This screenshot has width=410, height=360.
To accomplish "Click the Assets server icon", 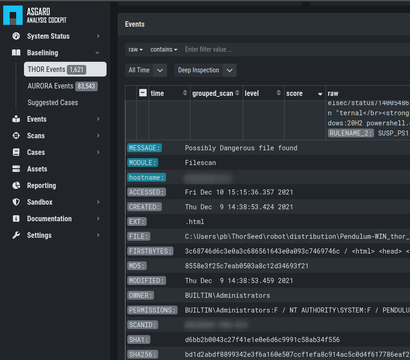I will (16, 169).
